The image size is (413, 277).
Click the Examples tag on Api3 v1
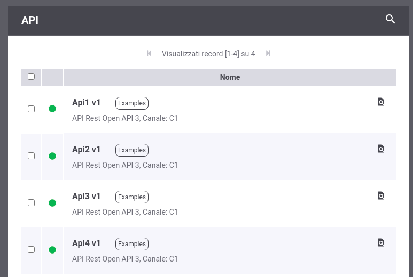click(x=132, y=197)
